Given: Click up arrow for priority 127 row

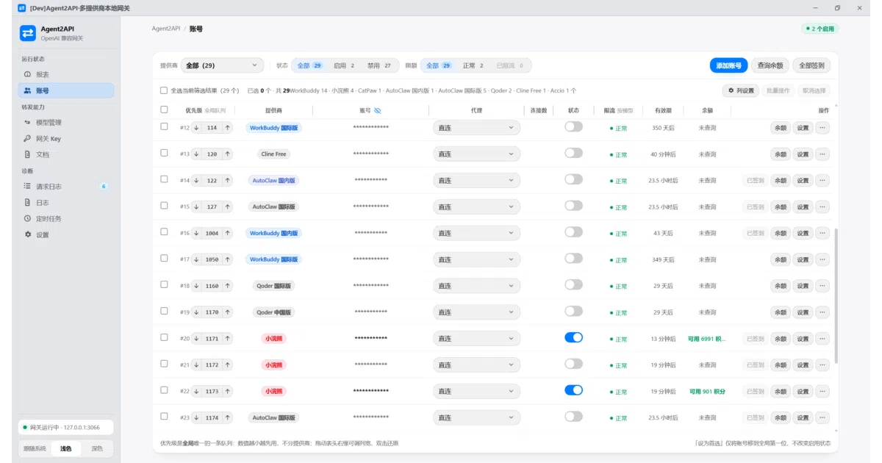Looking at the screenshot, I should pyautogui.click(x=228, y=207).
